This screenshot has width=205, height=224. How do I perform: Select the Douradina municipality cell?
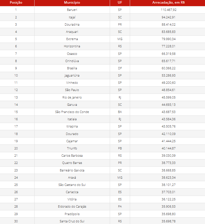tap(72, 24)
